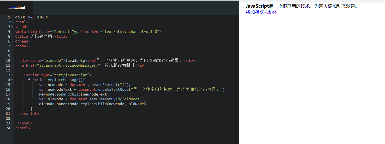
Task: Click the </head> closing tag line
Action: pyautogui.click(x=23, y=41)
